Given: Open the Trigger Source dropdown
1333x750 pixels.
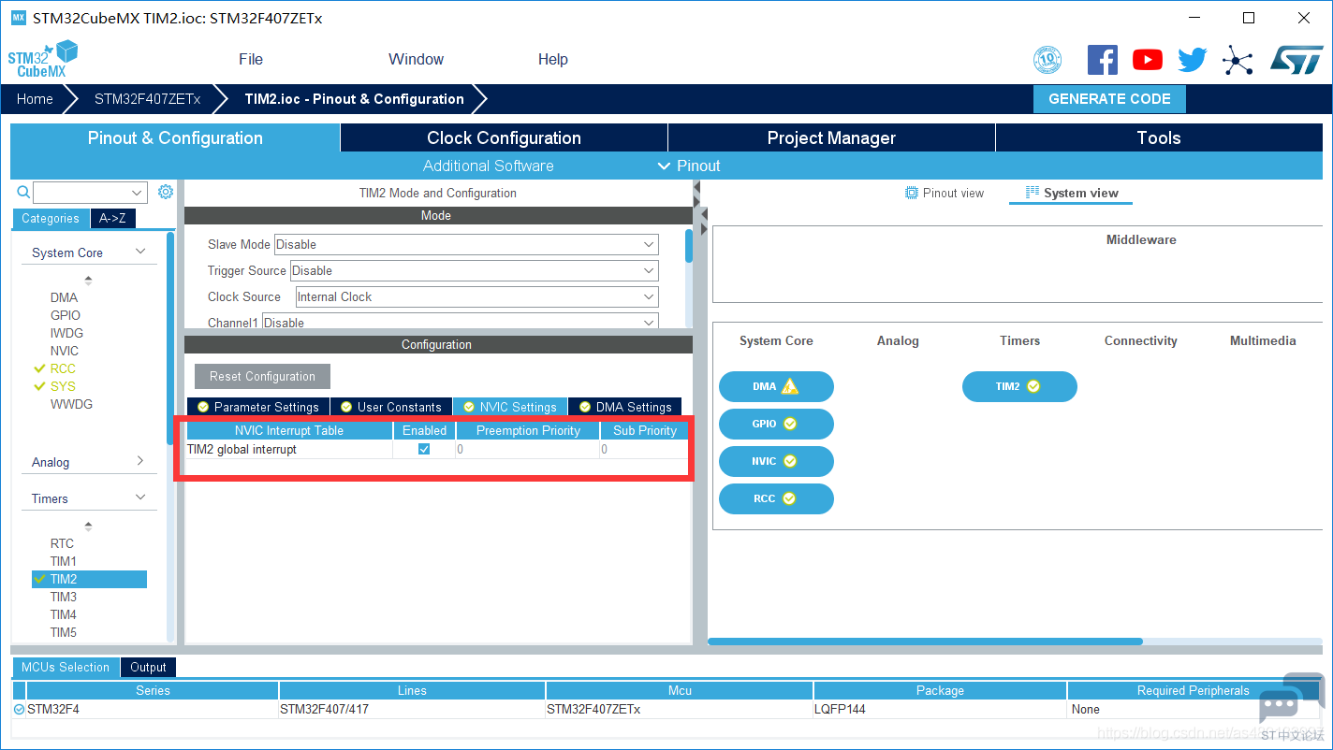Looking at the screenshot, I should click(474, 270).
